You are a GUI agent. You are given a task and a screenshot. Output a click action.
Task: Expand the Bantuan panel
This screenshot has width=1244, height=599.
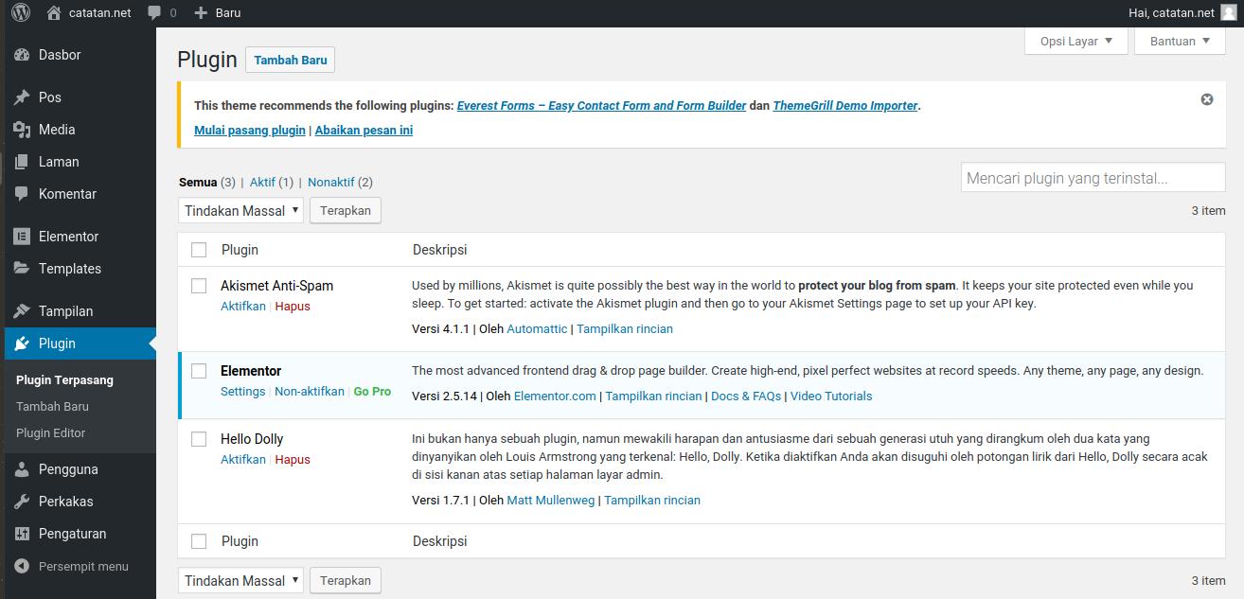[1179, 41]
